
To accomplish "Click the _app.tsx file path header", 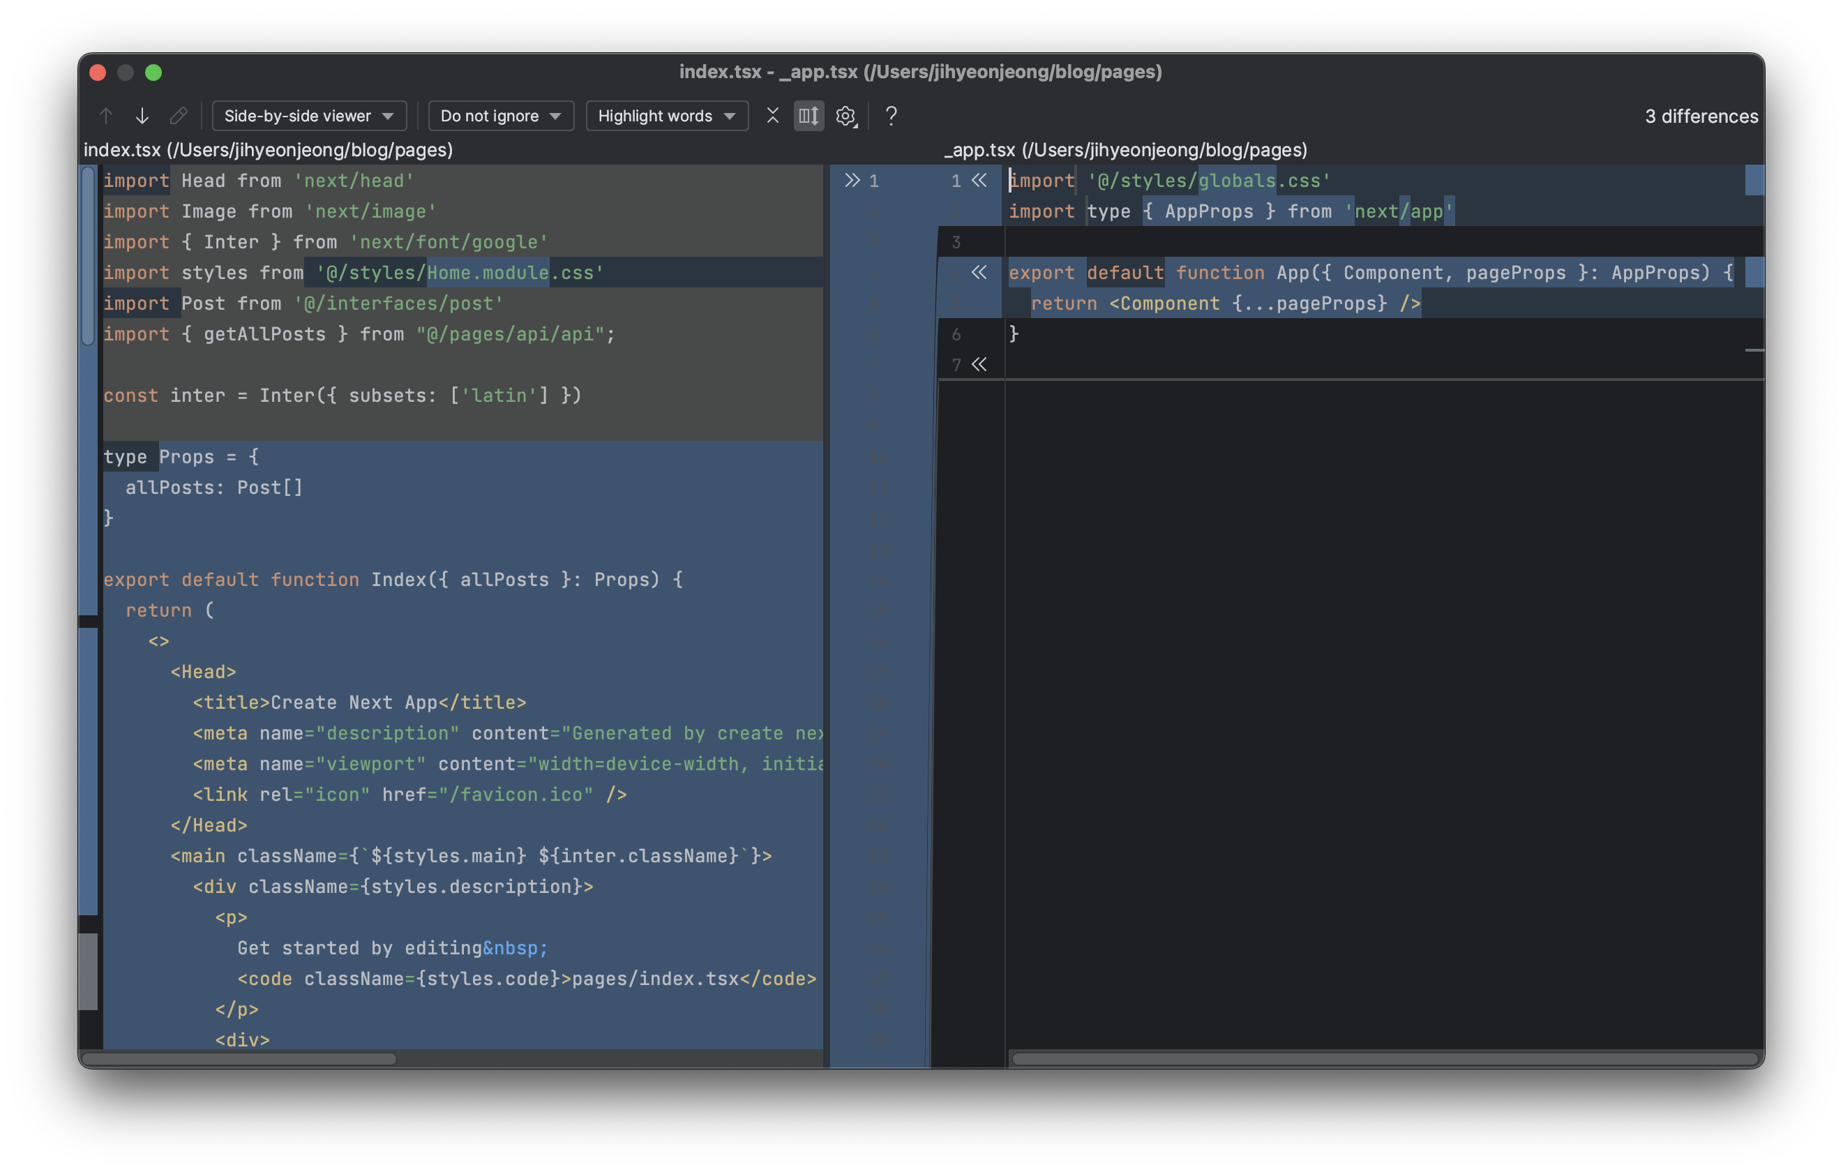I will [x=1125, y=150].
